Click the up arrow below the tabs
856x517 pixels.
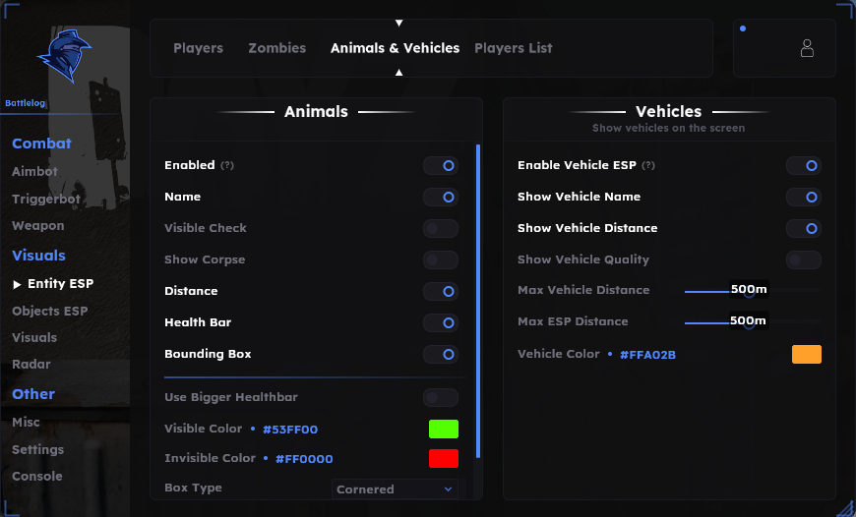399,73
